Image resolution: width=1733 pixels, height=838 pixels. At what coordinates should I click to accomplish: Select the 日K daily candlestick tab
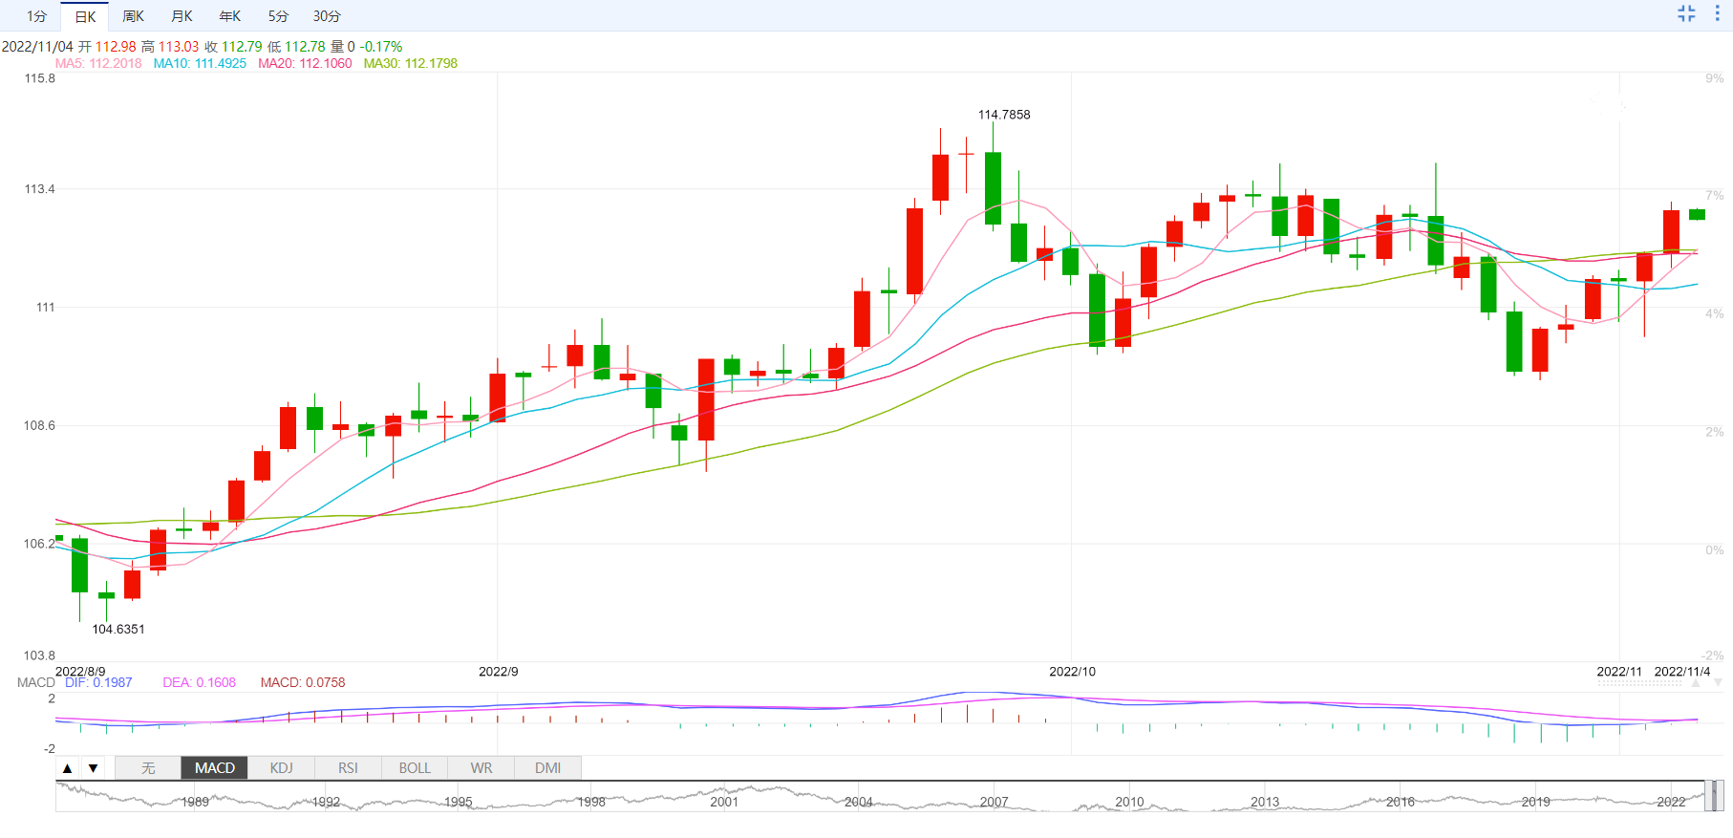[85, 16]
